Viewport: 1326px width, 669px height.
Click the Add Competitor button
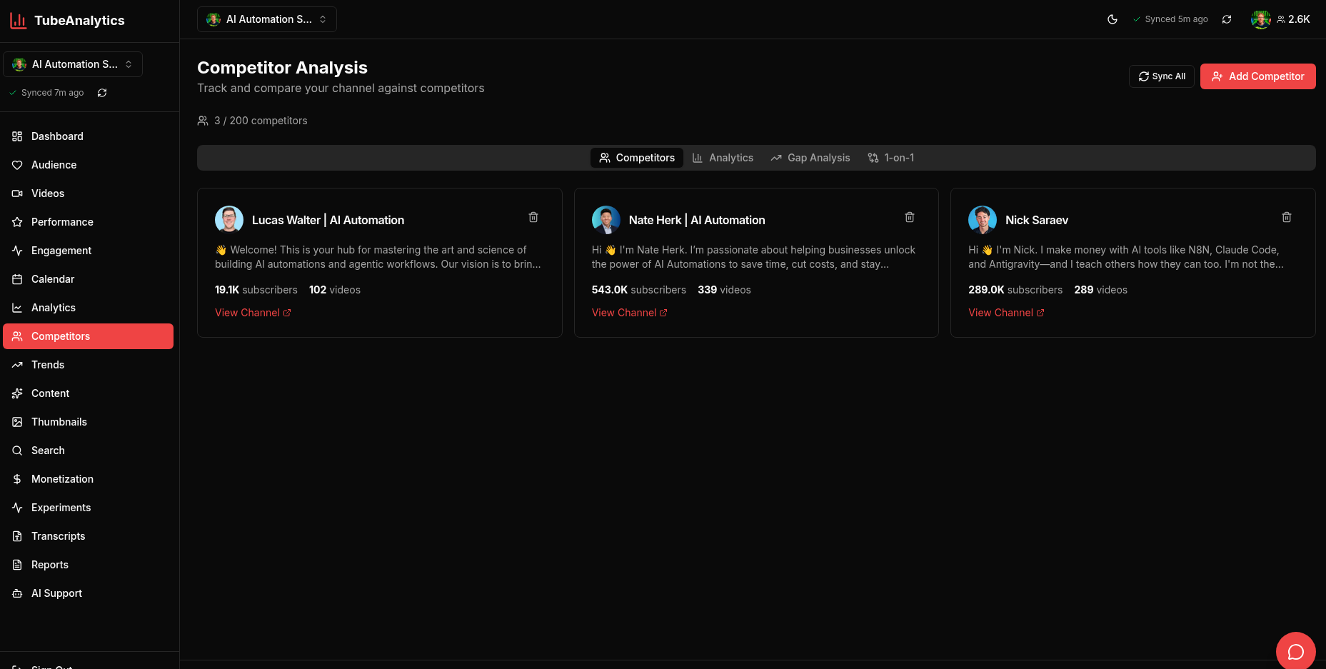(x=1257, y=76)
